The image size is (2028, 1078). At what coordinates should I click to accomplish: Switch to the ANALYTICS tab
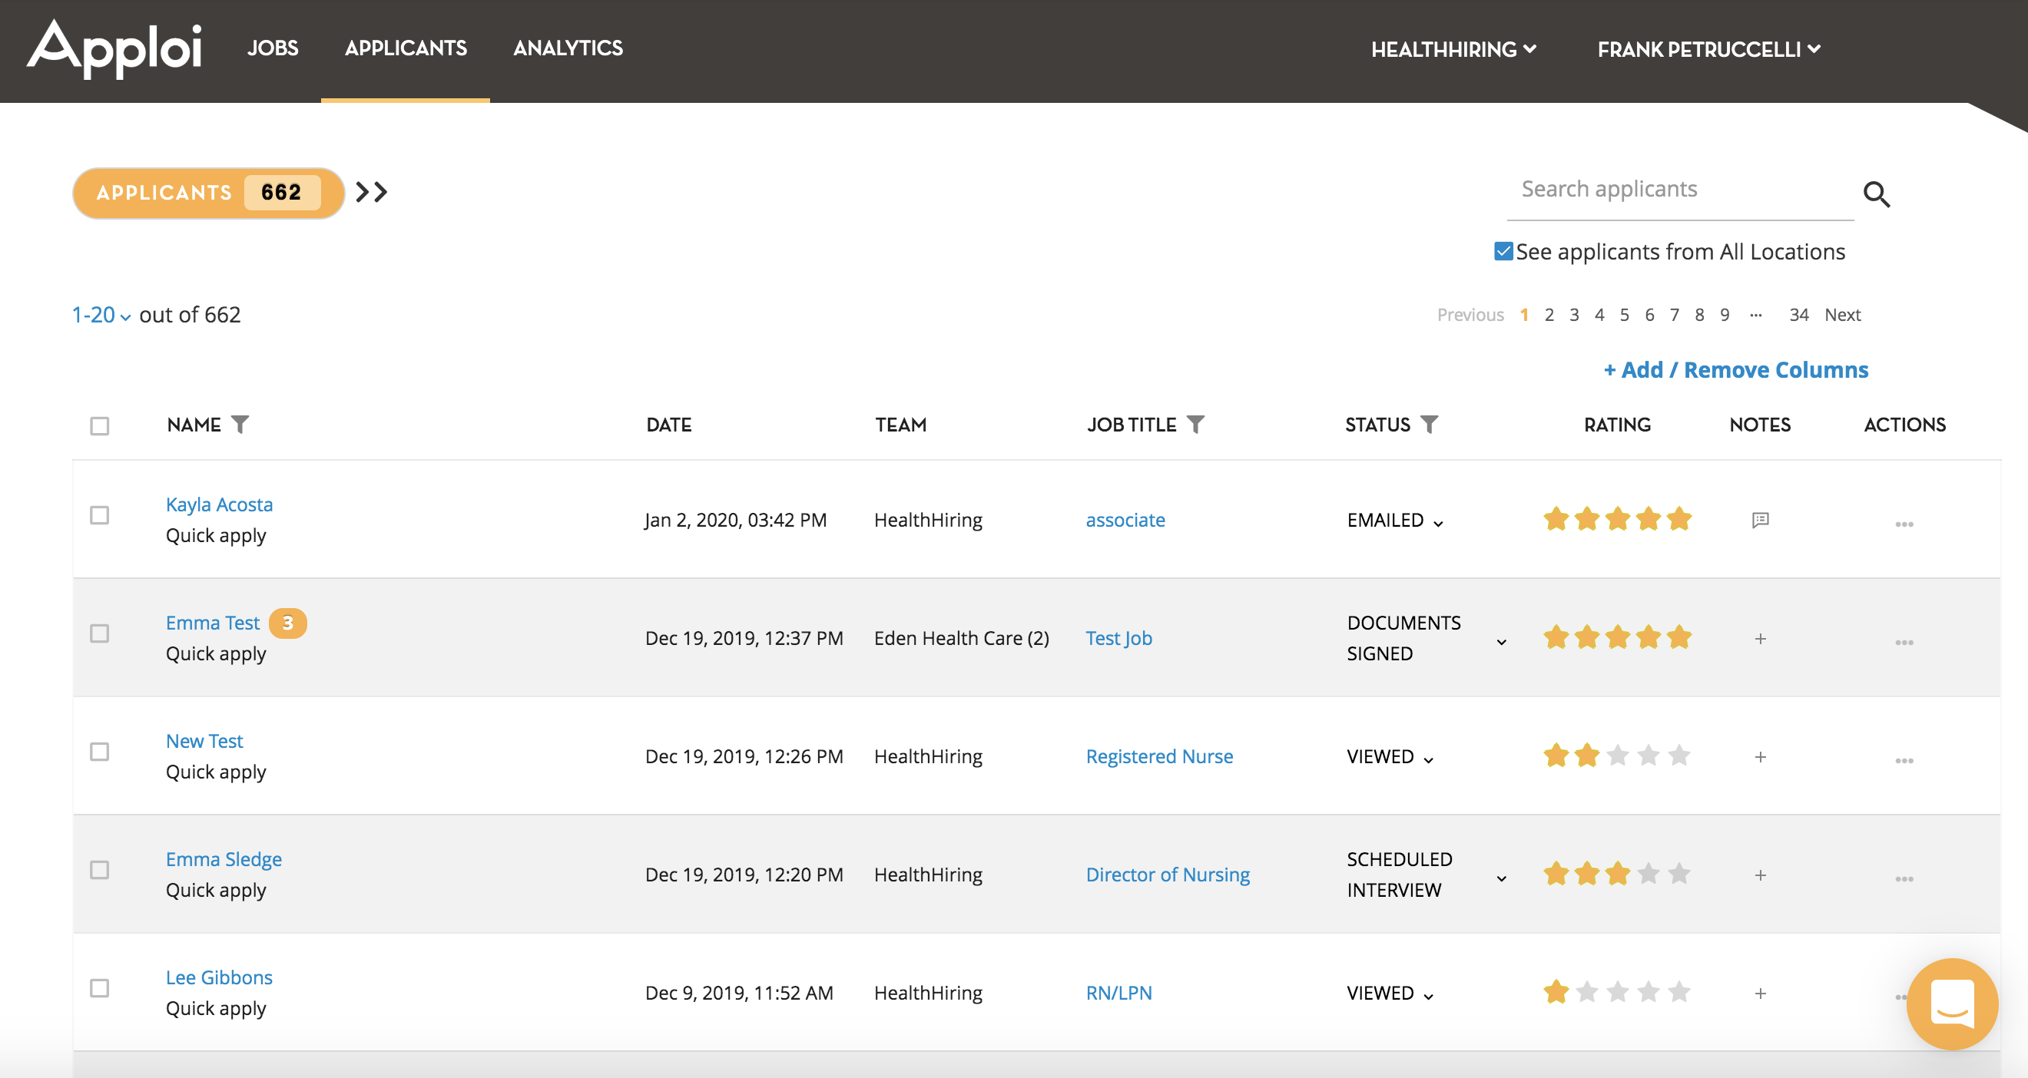click(x=568, y=48)
